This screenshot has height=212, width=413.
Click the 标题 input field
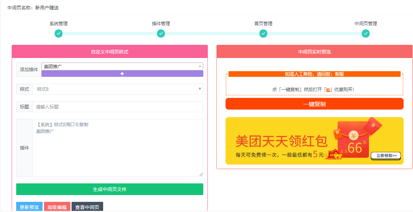118,107
